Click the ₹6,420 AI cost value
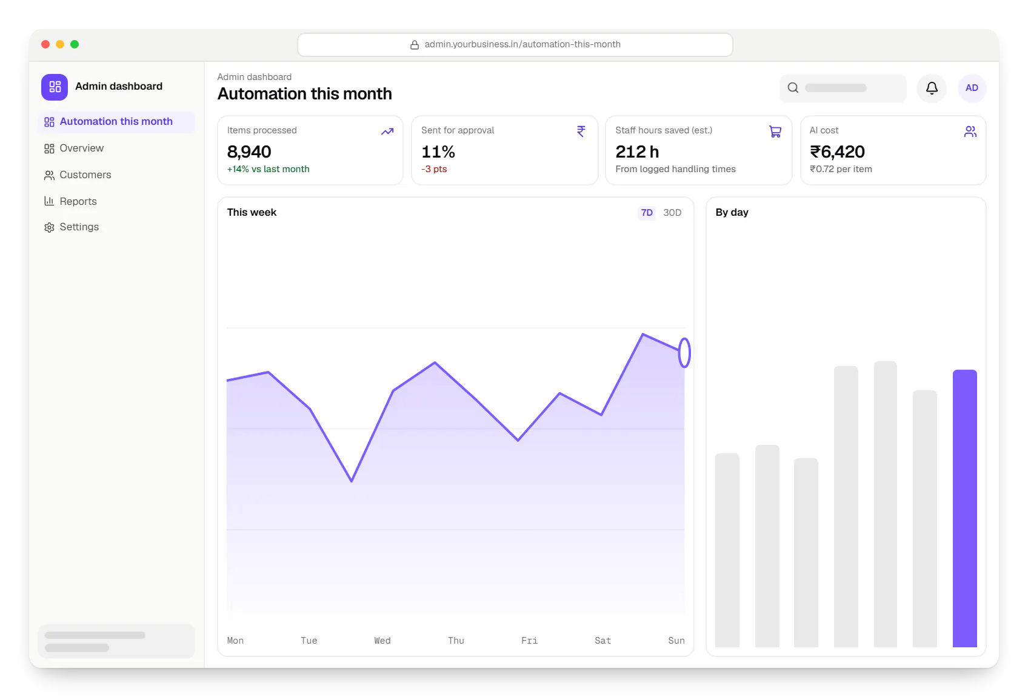1028x697 pixels. pos(837,152)
